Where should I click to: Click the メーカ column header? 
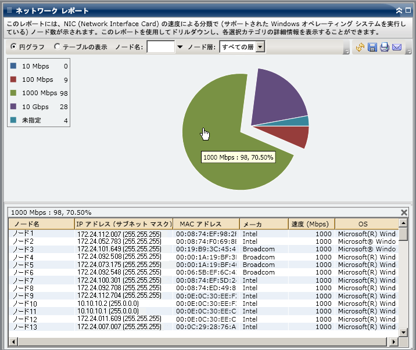(x=263, y=223)
